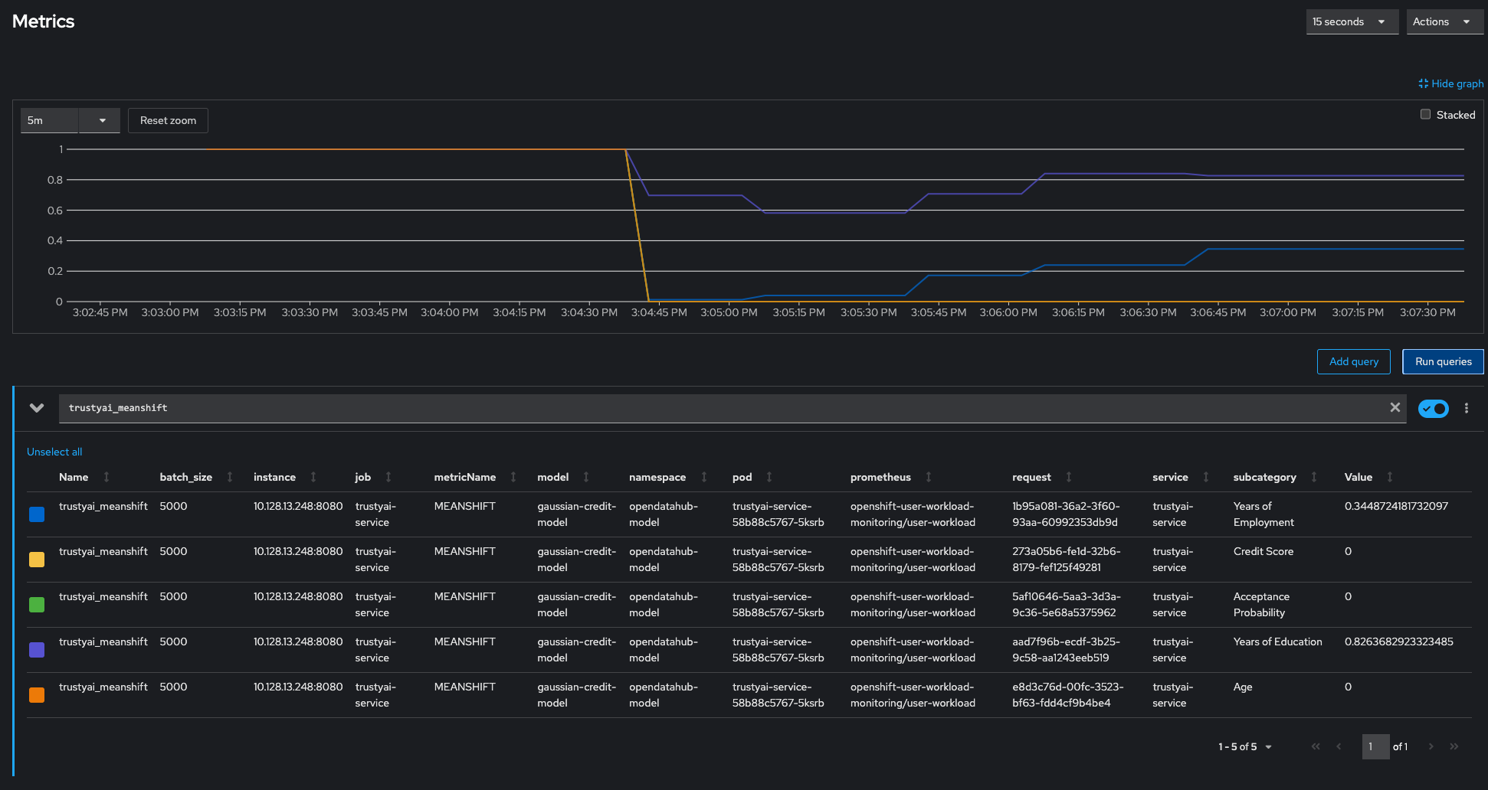Sort table by instance column icon

[313, 477]
